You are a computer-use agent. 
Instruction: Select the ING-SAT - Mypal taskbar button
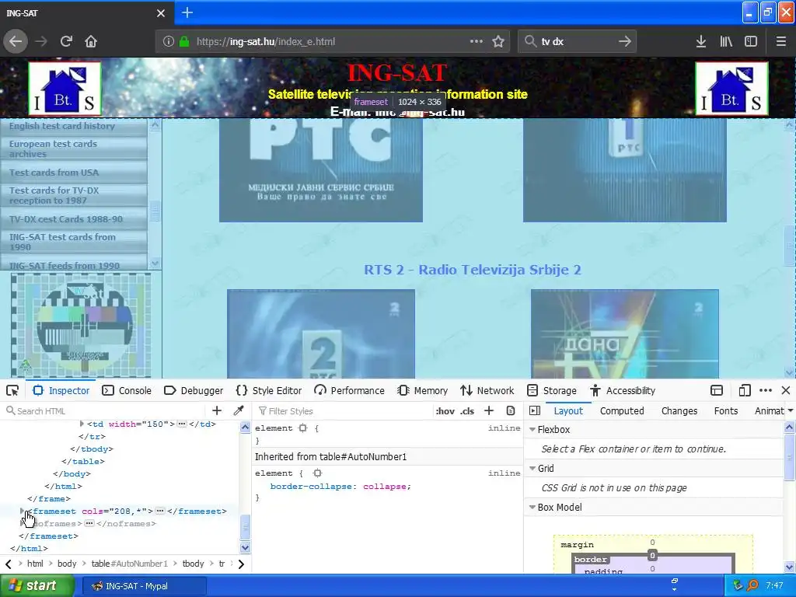pos(144,586)
